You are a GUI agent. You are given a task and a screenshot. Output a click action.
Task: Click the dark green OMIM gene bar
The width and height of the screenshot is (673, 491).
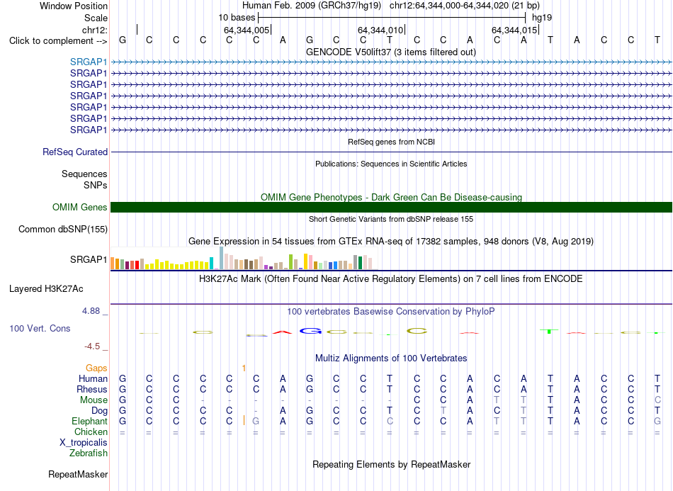pyautogui.click(x=391, y=208)
